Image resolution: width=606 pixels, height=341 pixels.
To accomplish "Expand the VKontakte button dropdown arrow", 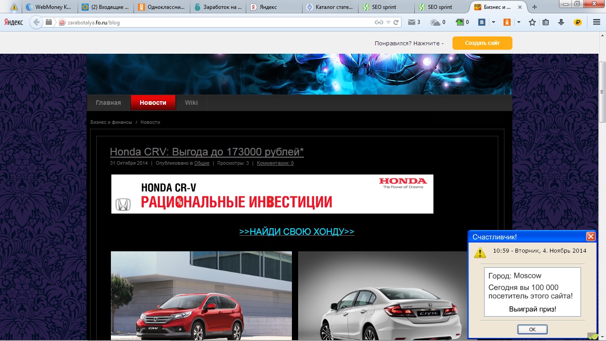I will [493, 22].
